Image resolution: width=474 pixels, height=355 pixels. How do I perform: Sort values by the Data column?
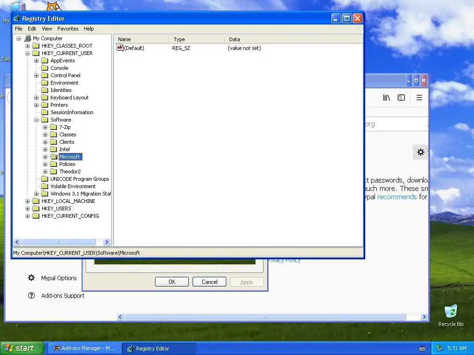coord(292,39)
